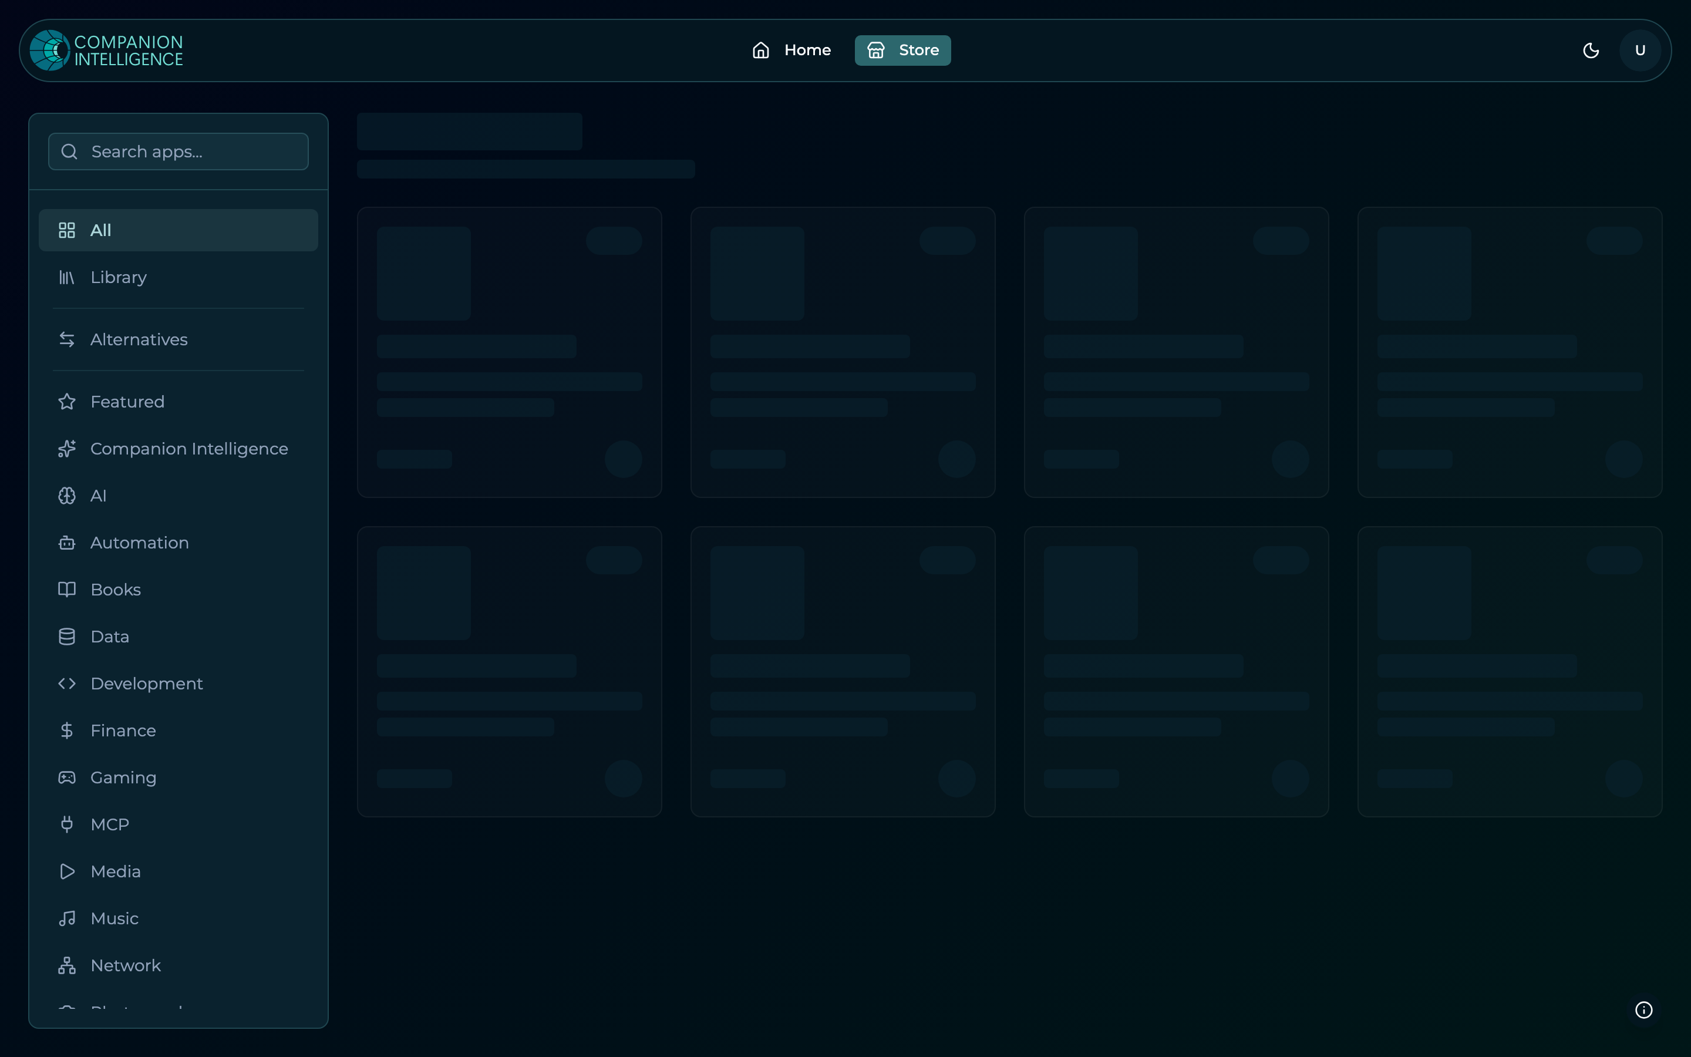
Task: Select the Network category
Action: pyautogui.click(x=178, y=965)
